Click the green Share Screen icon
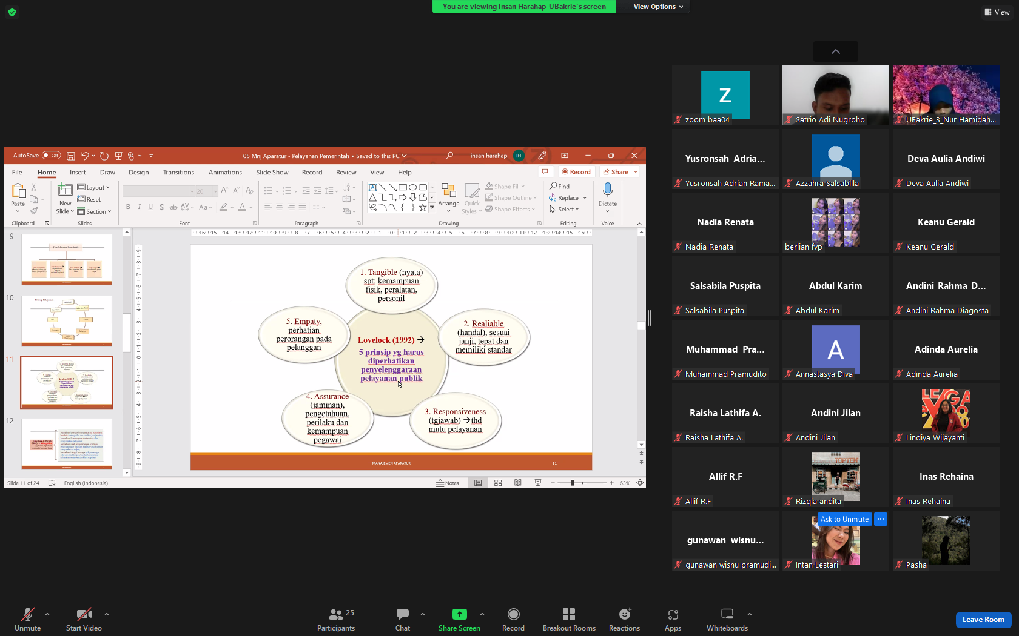This screenshot has height=636, width=1019. pos(459,614)
